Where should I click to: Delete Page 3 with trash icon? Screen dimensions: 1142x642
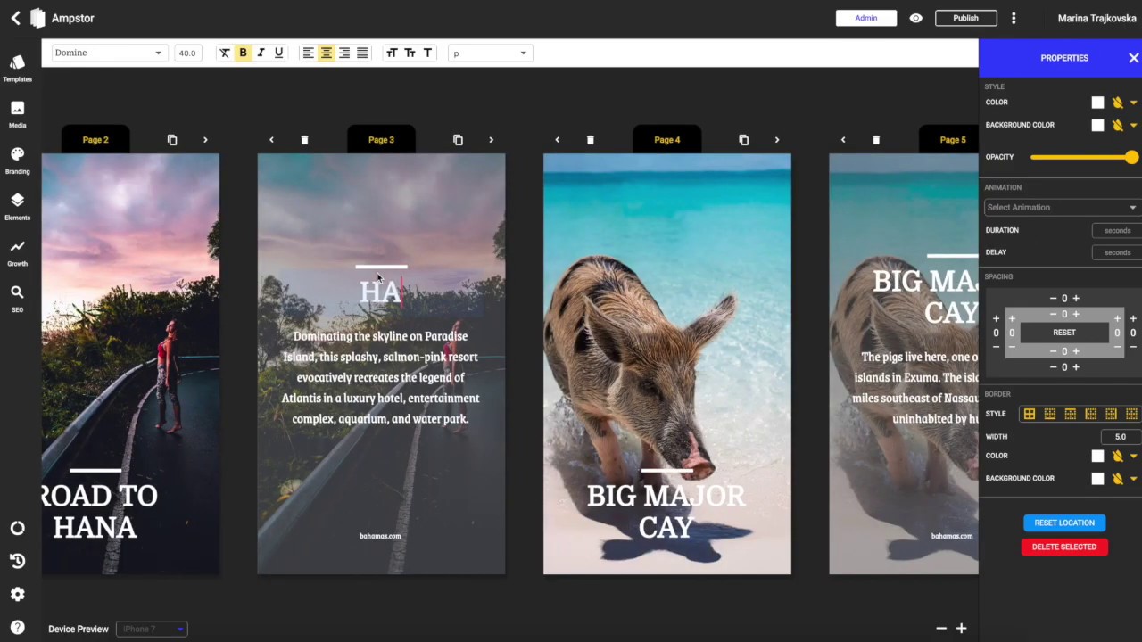[x=304, y=140]
